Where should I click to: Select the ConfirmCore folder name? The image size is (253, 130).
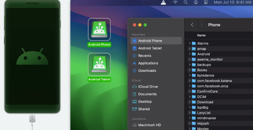[x=207, y=91]
